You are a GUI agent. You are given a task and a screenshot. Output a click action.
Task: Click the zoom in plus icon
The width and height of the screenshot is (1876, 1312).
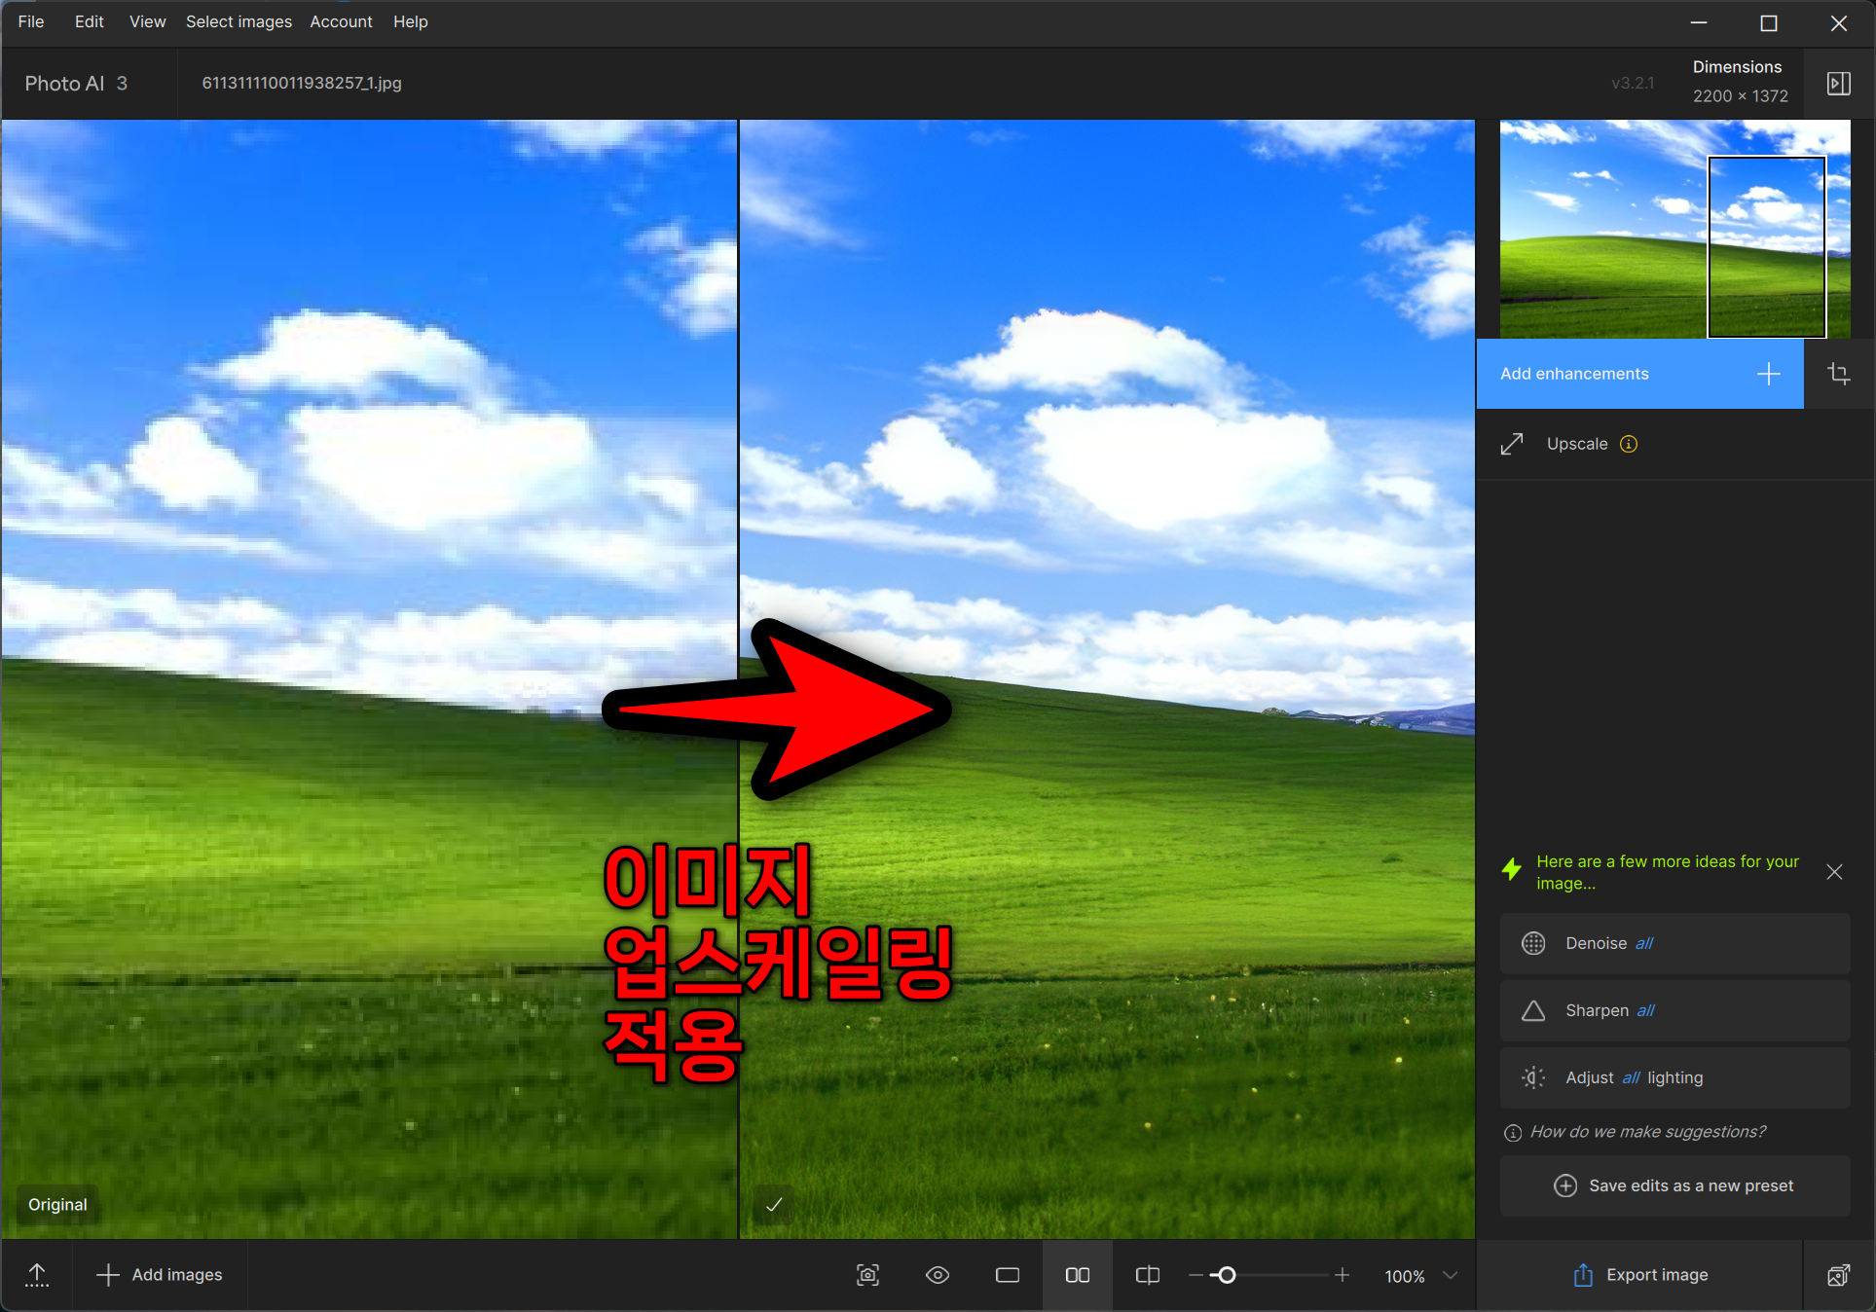(1342, 1275)
